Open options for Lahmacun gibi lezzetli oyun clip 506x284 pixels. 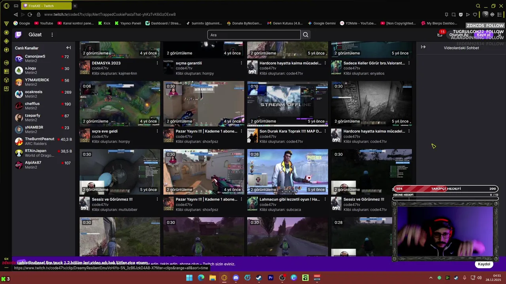325,200
